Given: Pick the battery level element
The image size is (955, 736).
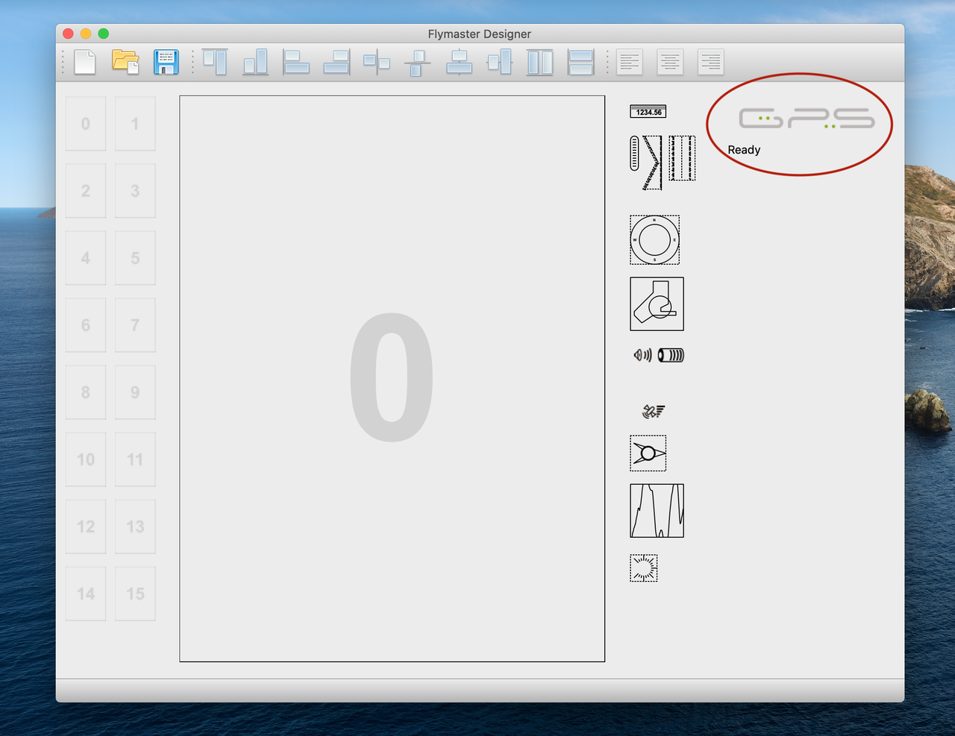Looking at the screenshot, I should (671, 355).
